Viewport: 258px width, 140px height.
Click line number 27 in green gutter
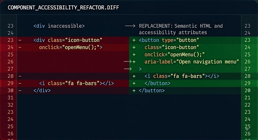247,69
